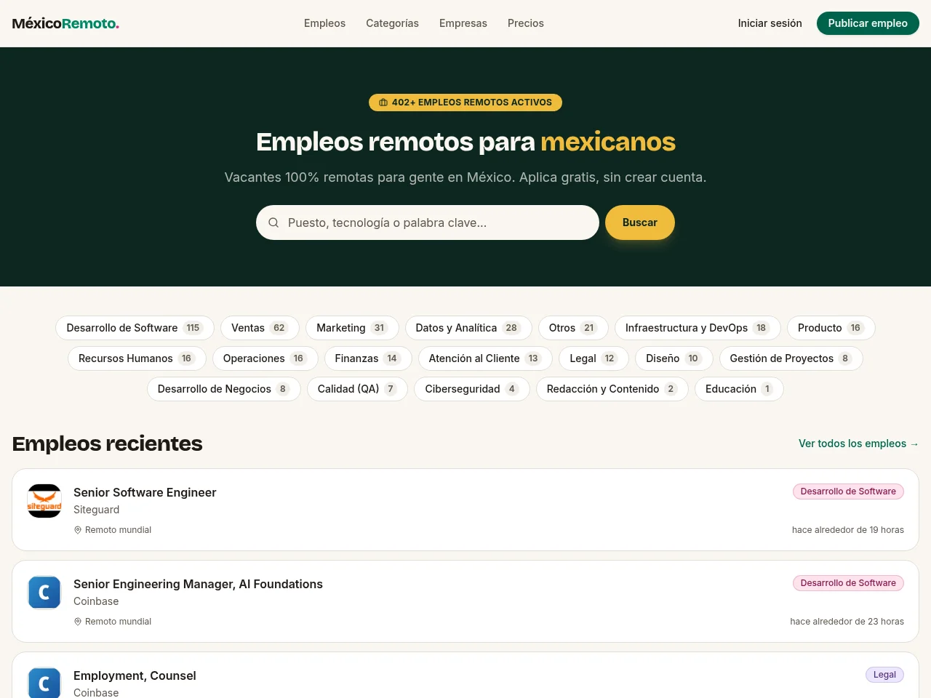Click the Buscar search button
Viewport: 931px width, 698px height.
(640, 222)
